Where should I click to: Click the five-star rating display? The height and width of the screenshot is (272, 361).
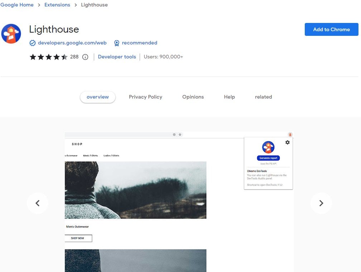coord(49,57)
